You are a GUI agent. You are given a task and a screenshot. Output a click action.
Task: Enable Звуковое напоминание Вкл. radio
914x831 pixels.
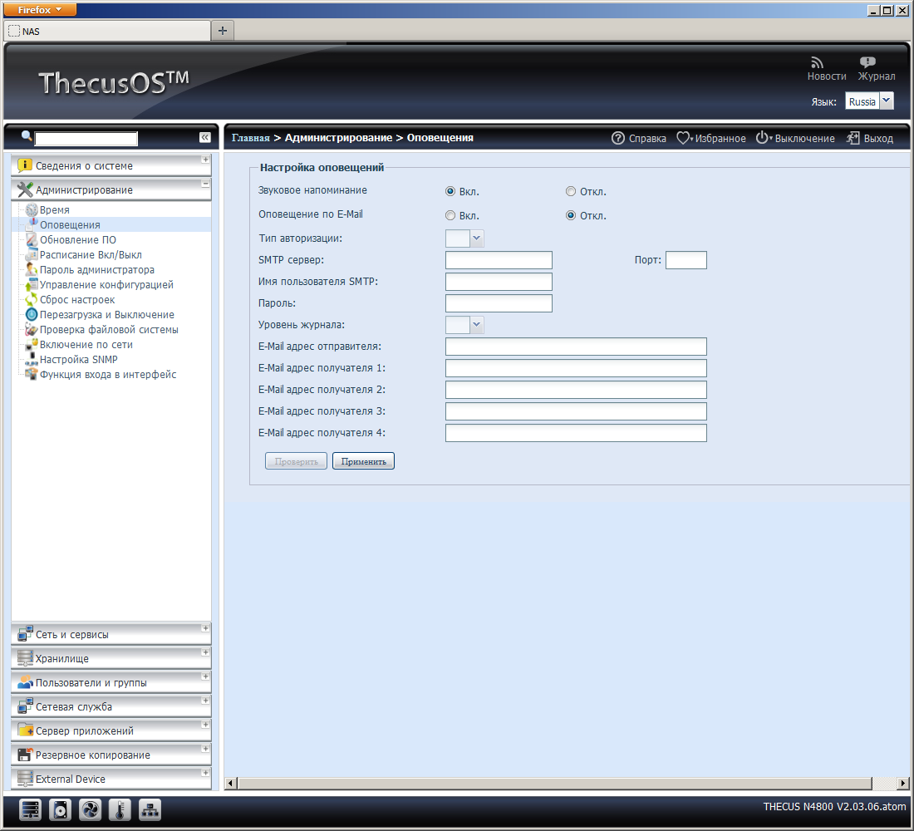(x=450, y=191)
